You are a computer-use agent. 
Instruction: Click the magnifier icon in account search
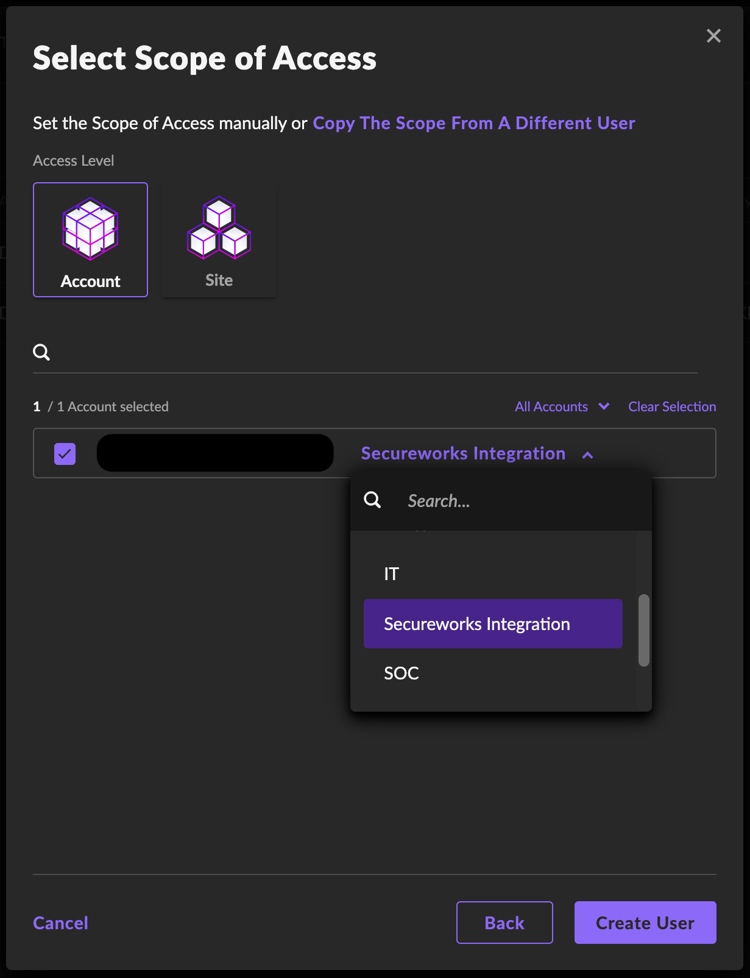click(x=41, y=352)
